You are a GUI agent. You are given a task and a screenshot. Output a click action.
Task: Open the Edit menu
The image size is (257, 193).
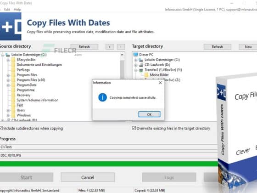[x=7, y=9]
